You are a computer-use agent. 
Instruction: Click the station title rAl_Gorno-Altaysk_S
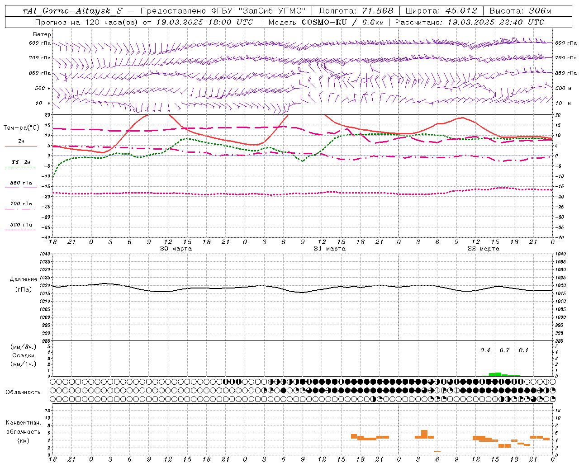72,11
